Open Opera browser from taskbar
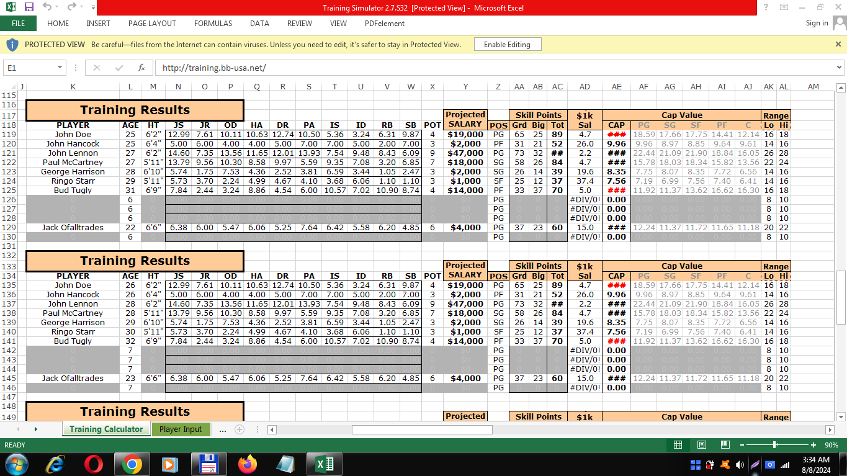The image size is (847, 476). (x=94, y=464)
